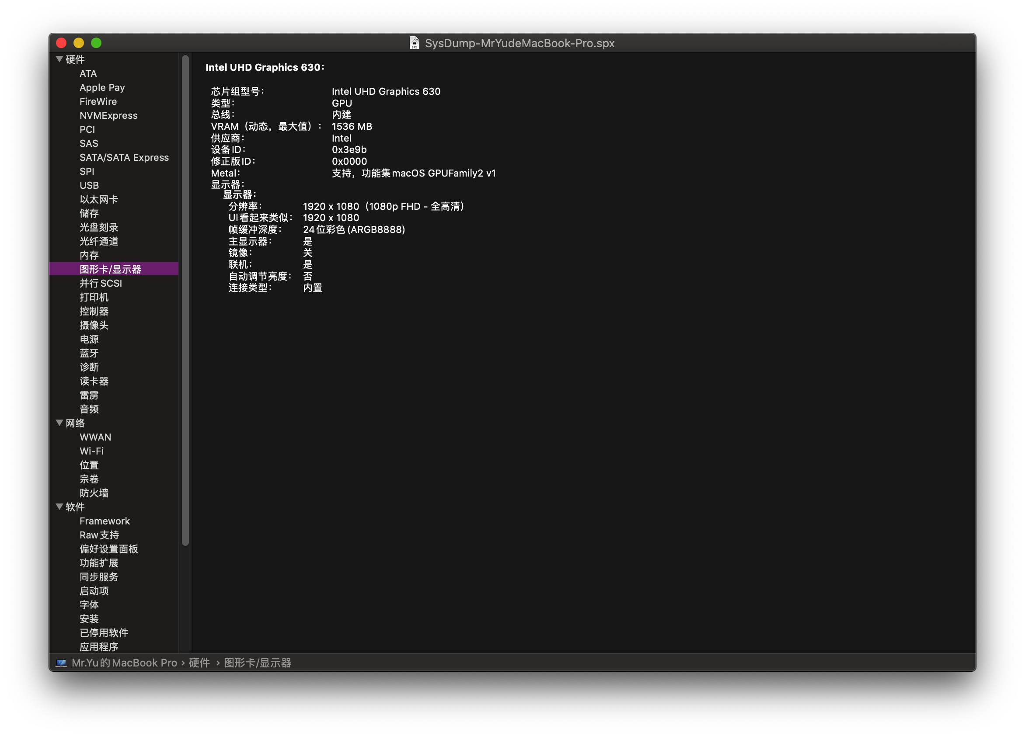Screen dimensions: 1025x736
Task: Select the 防火墙 firewall item
Action: pos(94,493)
